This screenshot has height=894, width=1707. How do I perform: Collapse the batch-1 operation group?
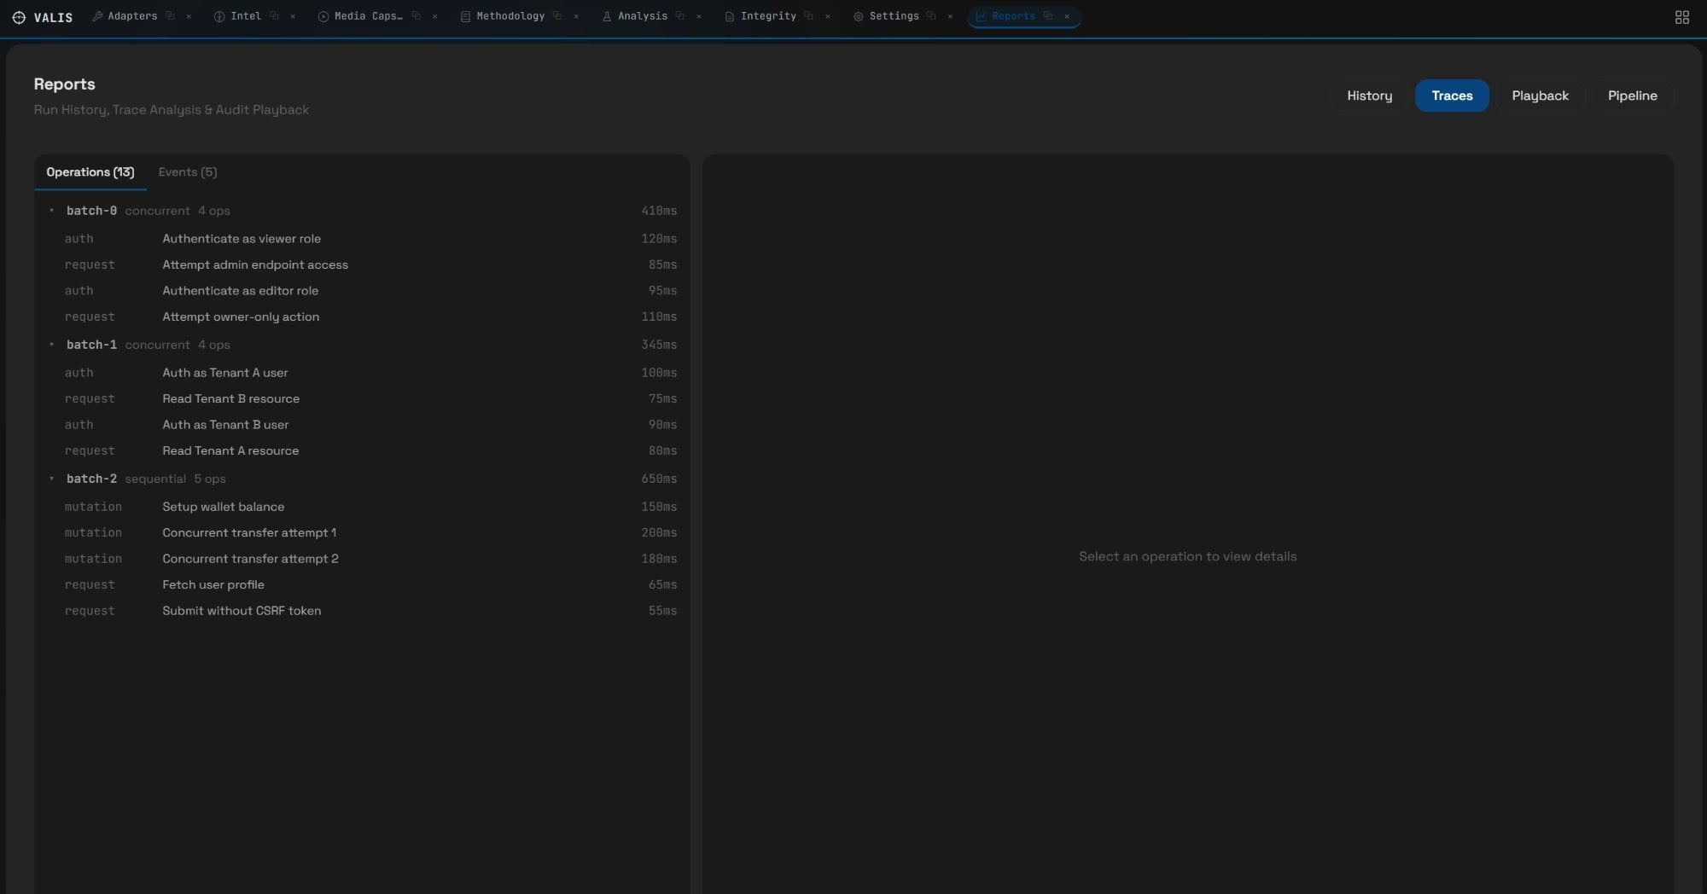point(52,345)
